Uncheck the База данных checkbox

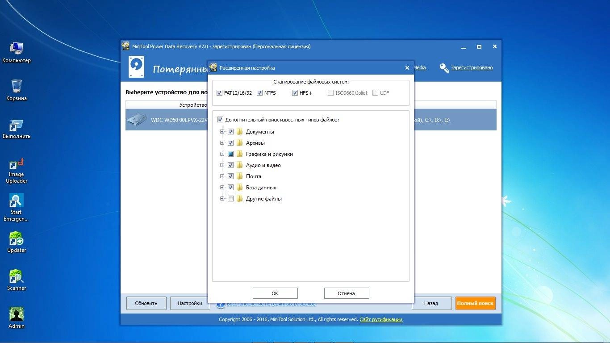(x=230, y=188)
